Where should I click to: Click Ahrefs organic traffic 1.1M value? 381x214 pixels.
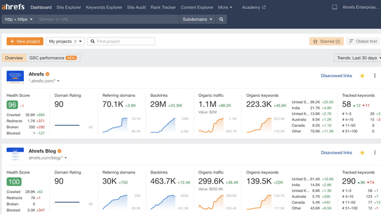[x=207, y=104]
